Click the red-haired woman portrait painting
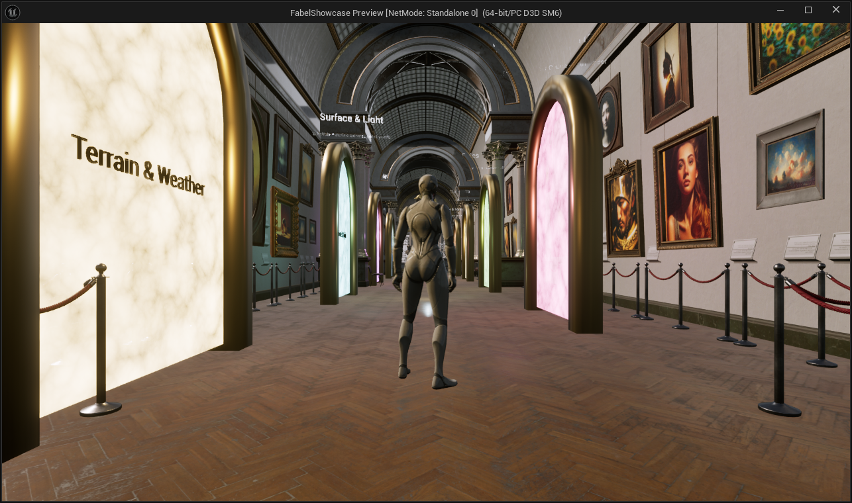This screenshot has height=503, width=852. click(x=687, y=184)
